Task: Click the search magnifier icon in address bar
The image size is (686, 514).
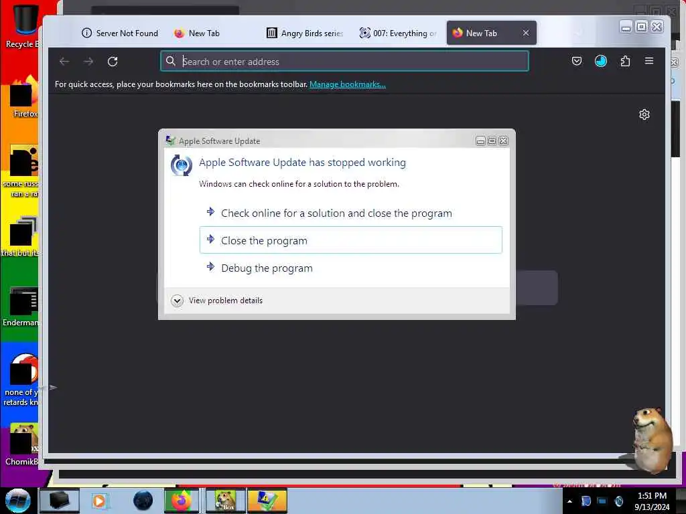Action: point(171,61)
